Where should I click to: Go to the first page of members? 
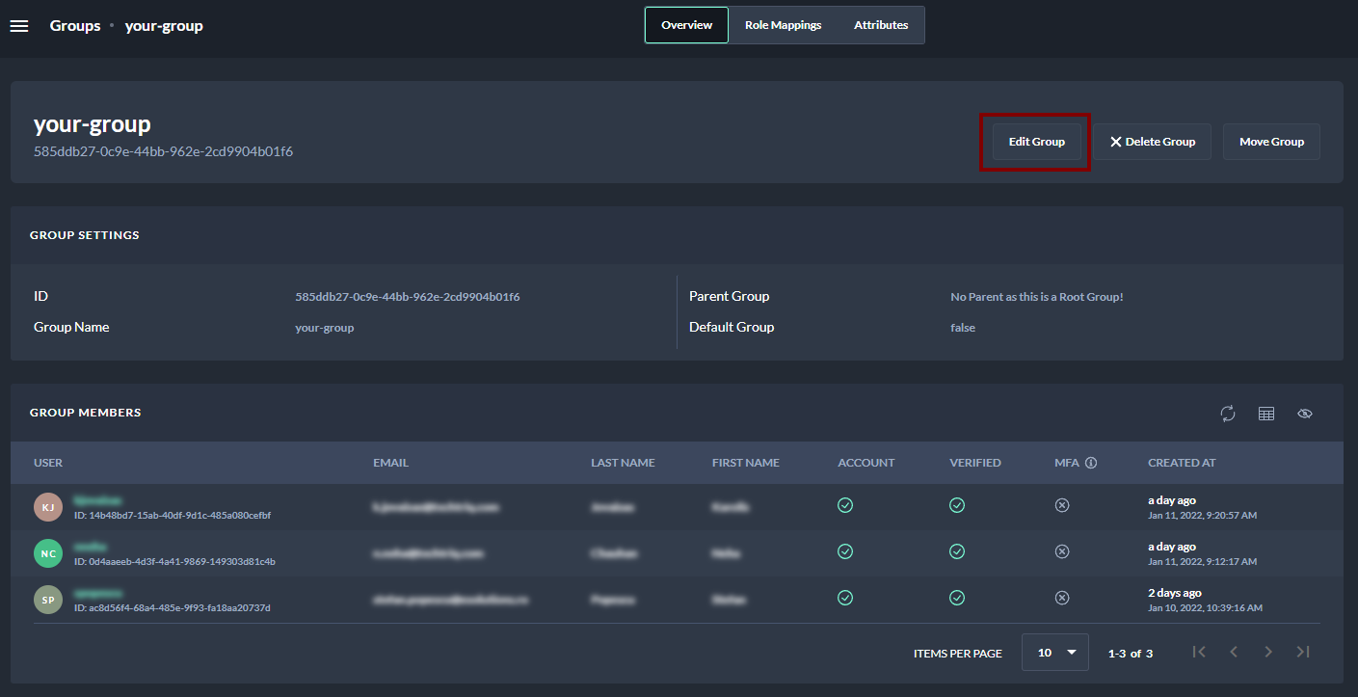tap(1199, 653)
